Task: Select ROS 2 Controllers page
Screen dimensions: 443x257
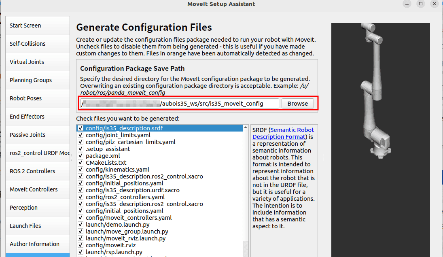Action: [x=32, y=171]
